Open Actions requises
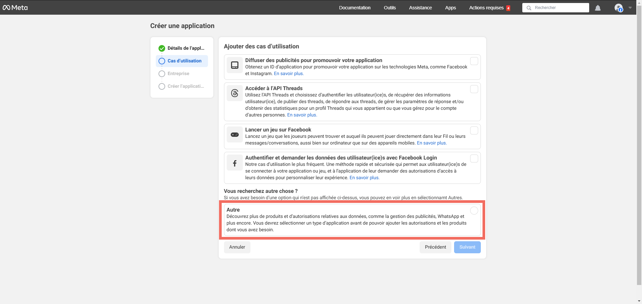This screenshot has height=304, width=642. [486, 8]
